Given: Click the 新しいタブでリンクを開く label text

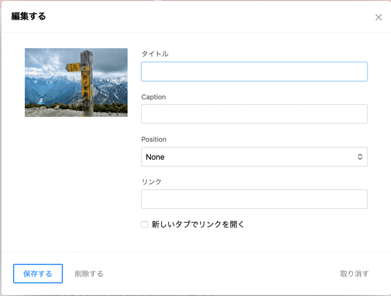Looking at the screenshot, I should click(x=197, y=225).
